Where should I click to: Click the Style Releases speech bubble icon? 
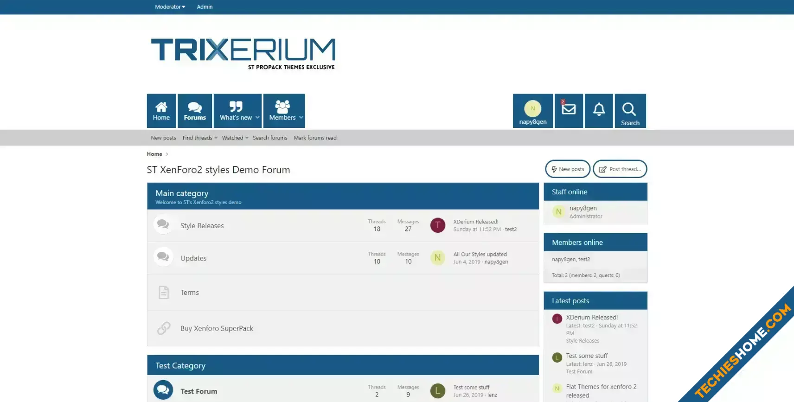(163, 224)
